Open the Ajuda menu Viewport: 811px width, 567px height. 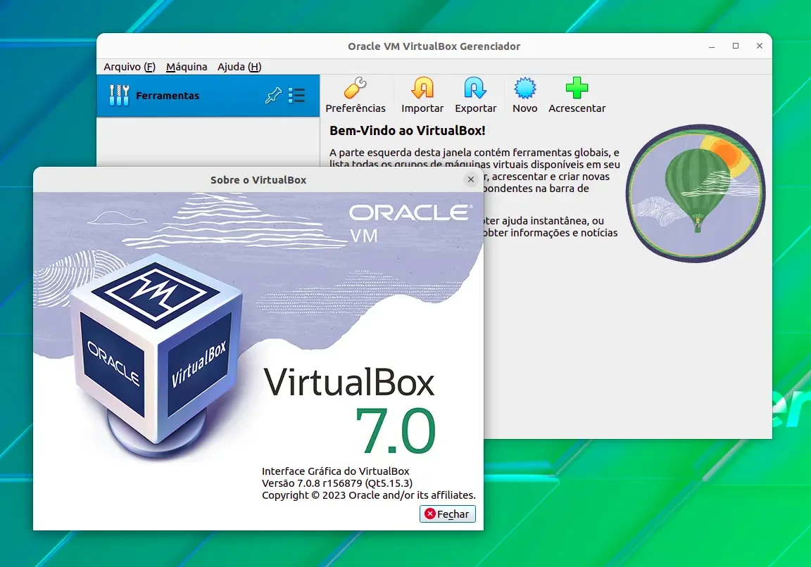239,67
